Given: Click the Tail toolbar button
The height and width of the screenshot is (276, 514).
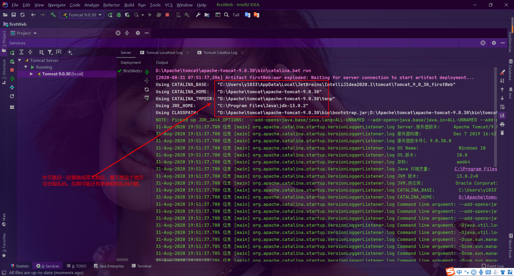Looking at the screenshot, I should (236, 15).
